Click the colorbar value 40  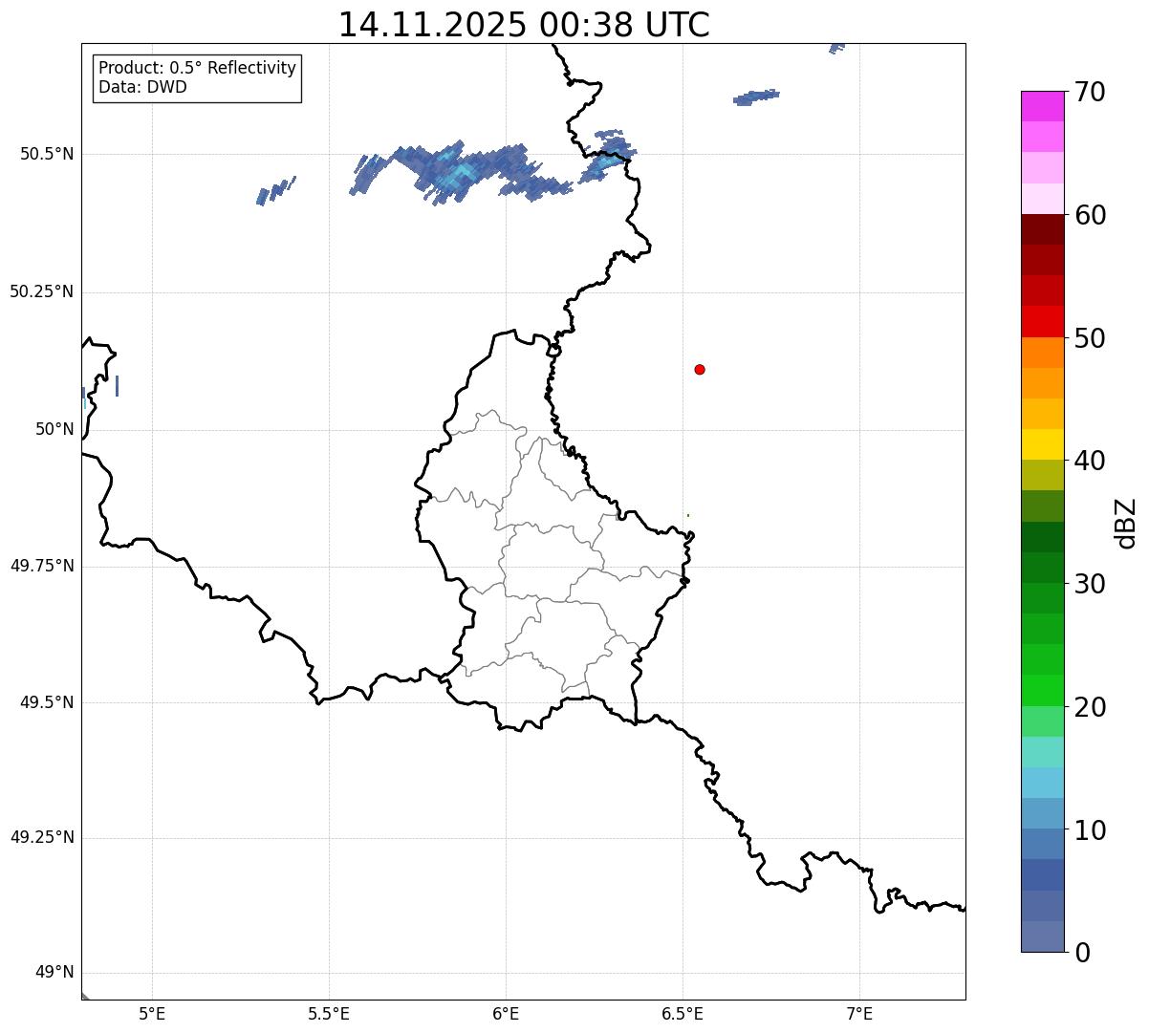[1090, 461]
